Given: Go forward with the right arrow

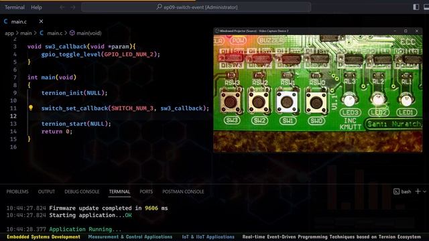Looking at the screenshot, I should point(73,7).
